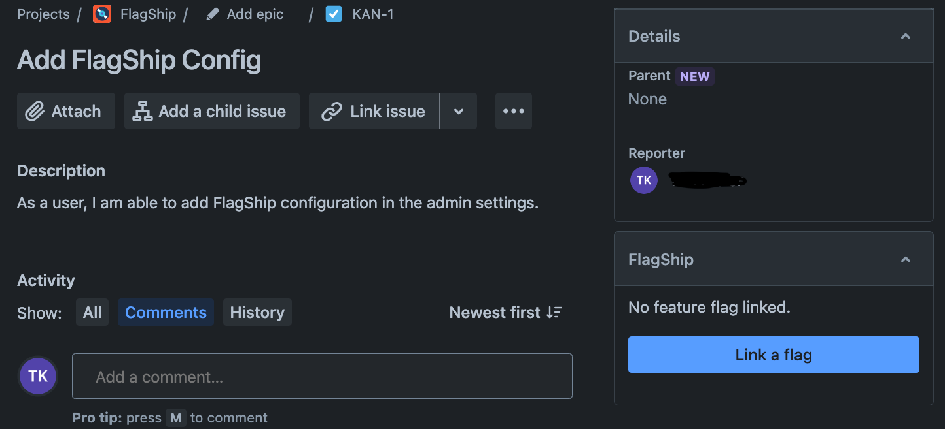Click the Activity section heading
Screen dimensions: 945x429
[46, 281]
